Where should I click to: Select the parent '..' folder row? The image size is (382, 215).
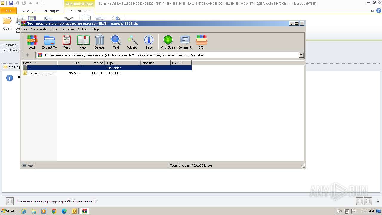[107, 68]
